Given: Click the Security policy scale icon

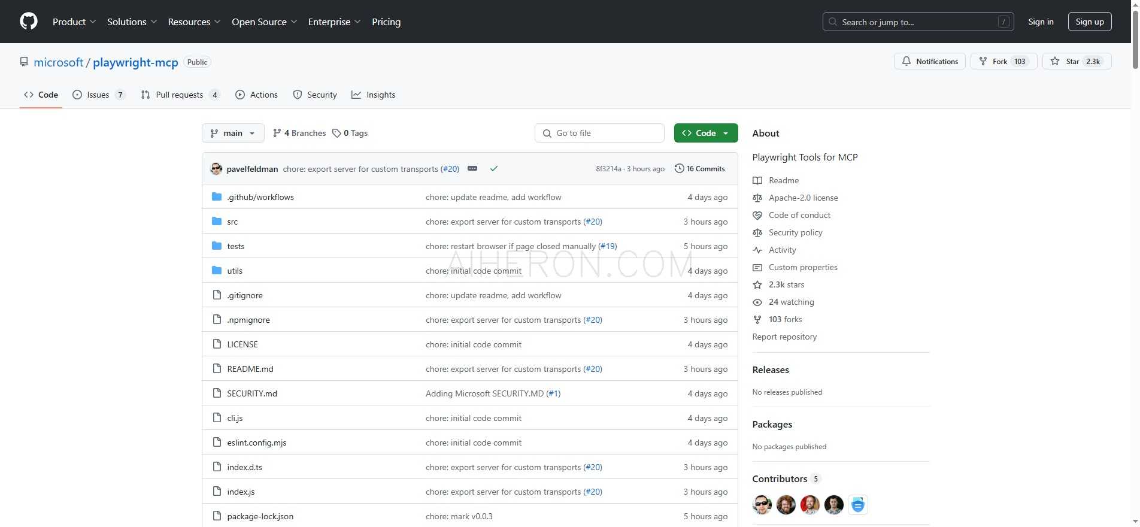Looking at the screenshot, I should pos(757,232).
